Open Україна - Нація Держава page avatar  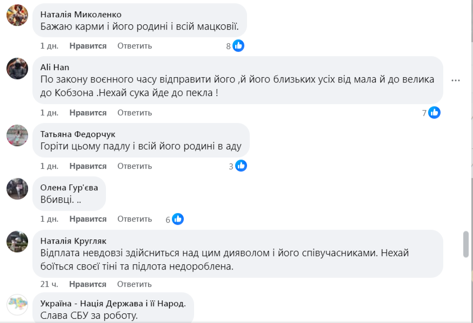click(x=17, y=305)
